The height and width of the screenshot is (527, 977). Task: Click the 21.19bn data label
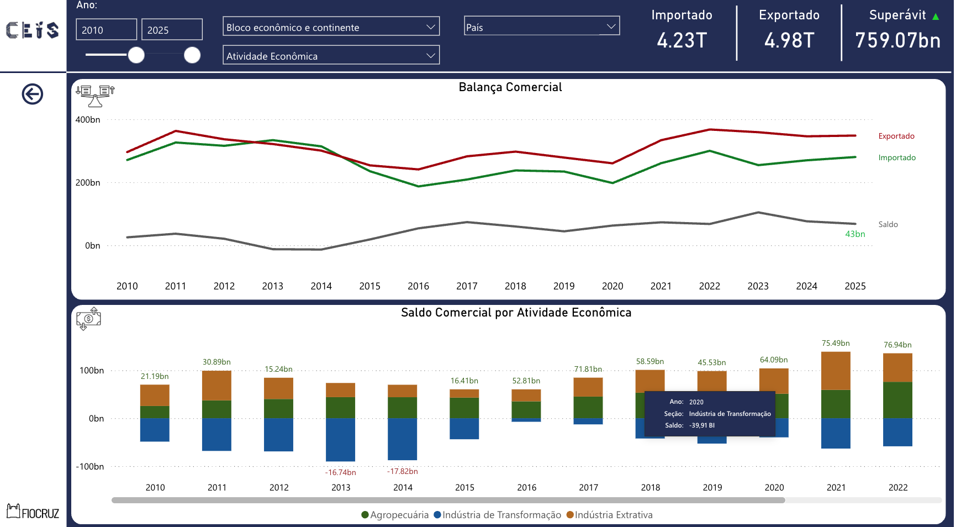pos(155,376)
